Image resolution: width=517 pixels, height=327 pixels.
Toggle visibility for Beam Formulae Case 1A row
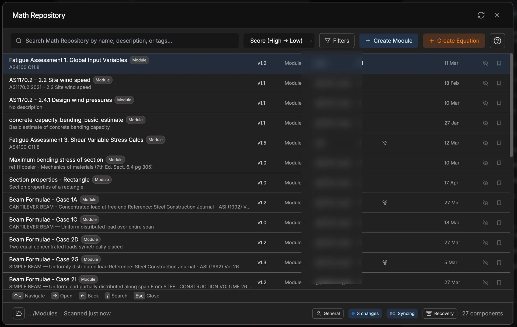click(485, 203)
